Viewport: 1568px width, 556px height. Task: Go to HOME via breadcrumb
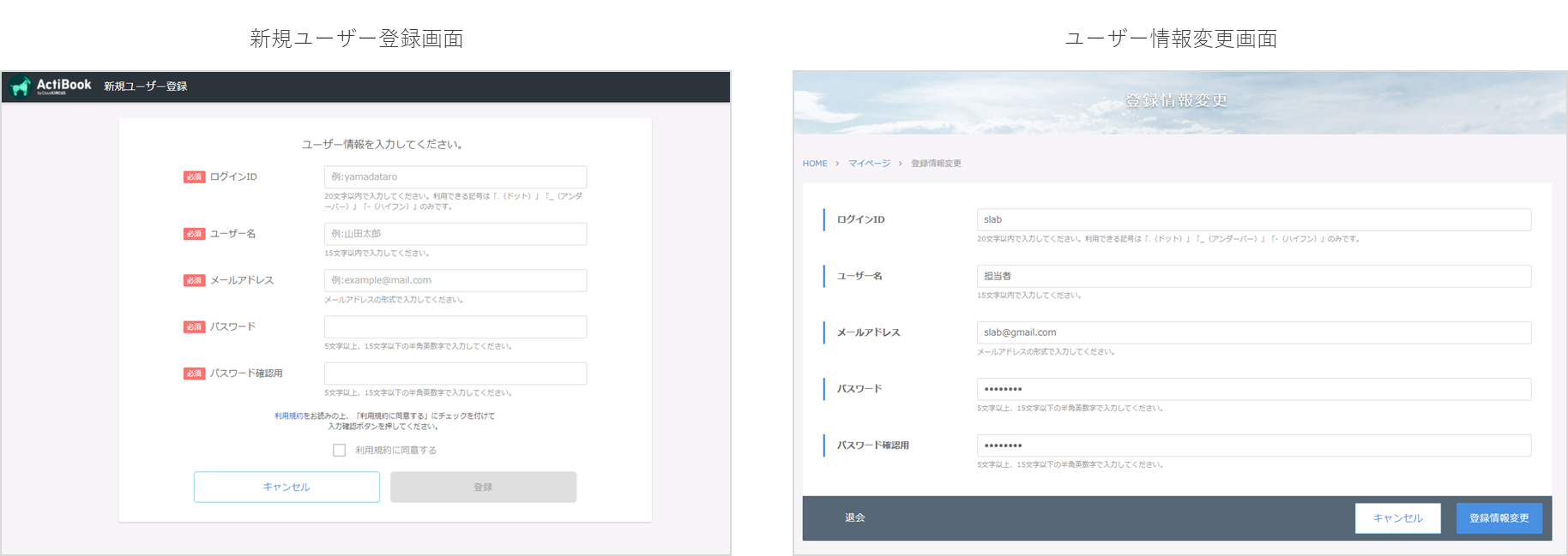[x=815, y=164]
